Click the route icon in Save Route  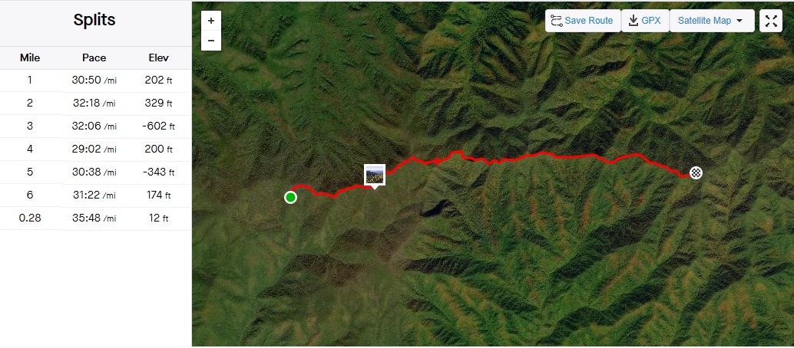pos(556,21)
